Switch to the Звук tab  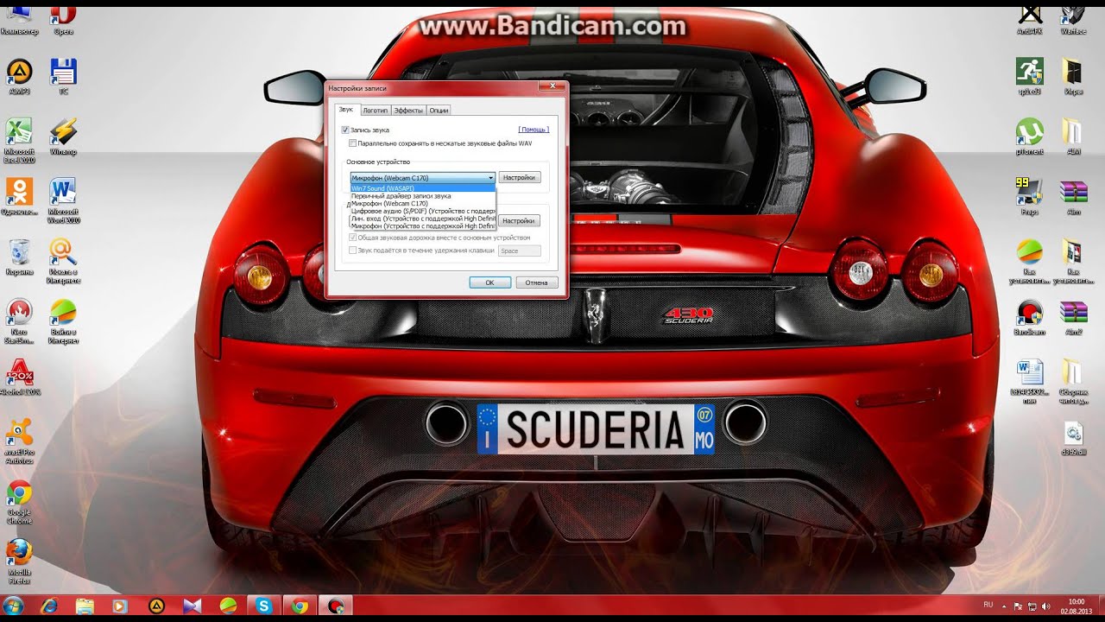click(x=346, y=110)
